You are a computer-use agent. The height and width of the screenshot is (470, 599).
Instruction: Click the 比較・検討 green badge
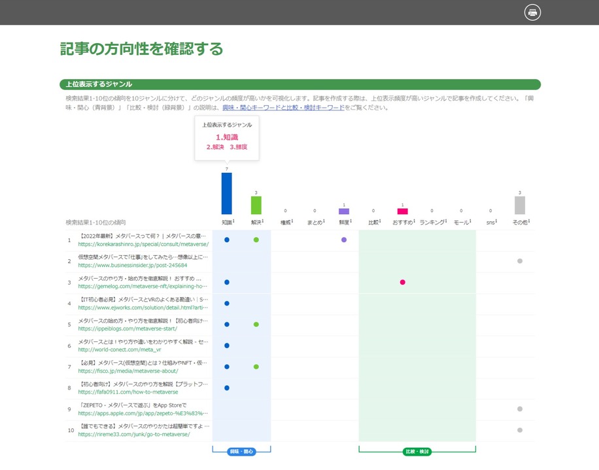[x=417, y=452]
